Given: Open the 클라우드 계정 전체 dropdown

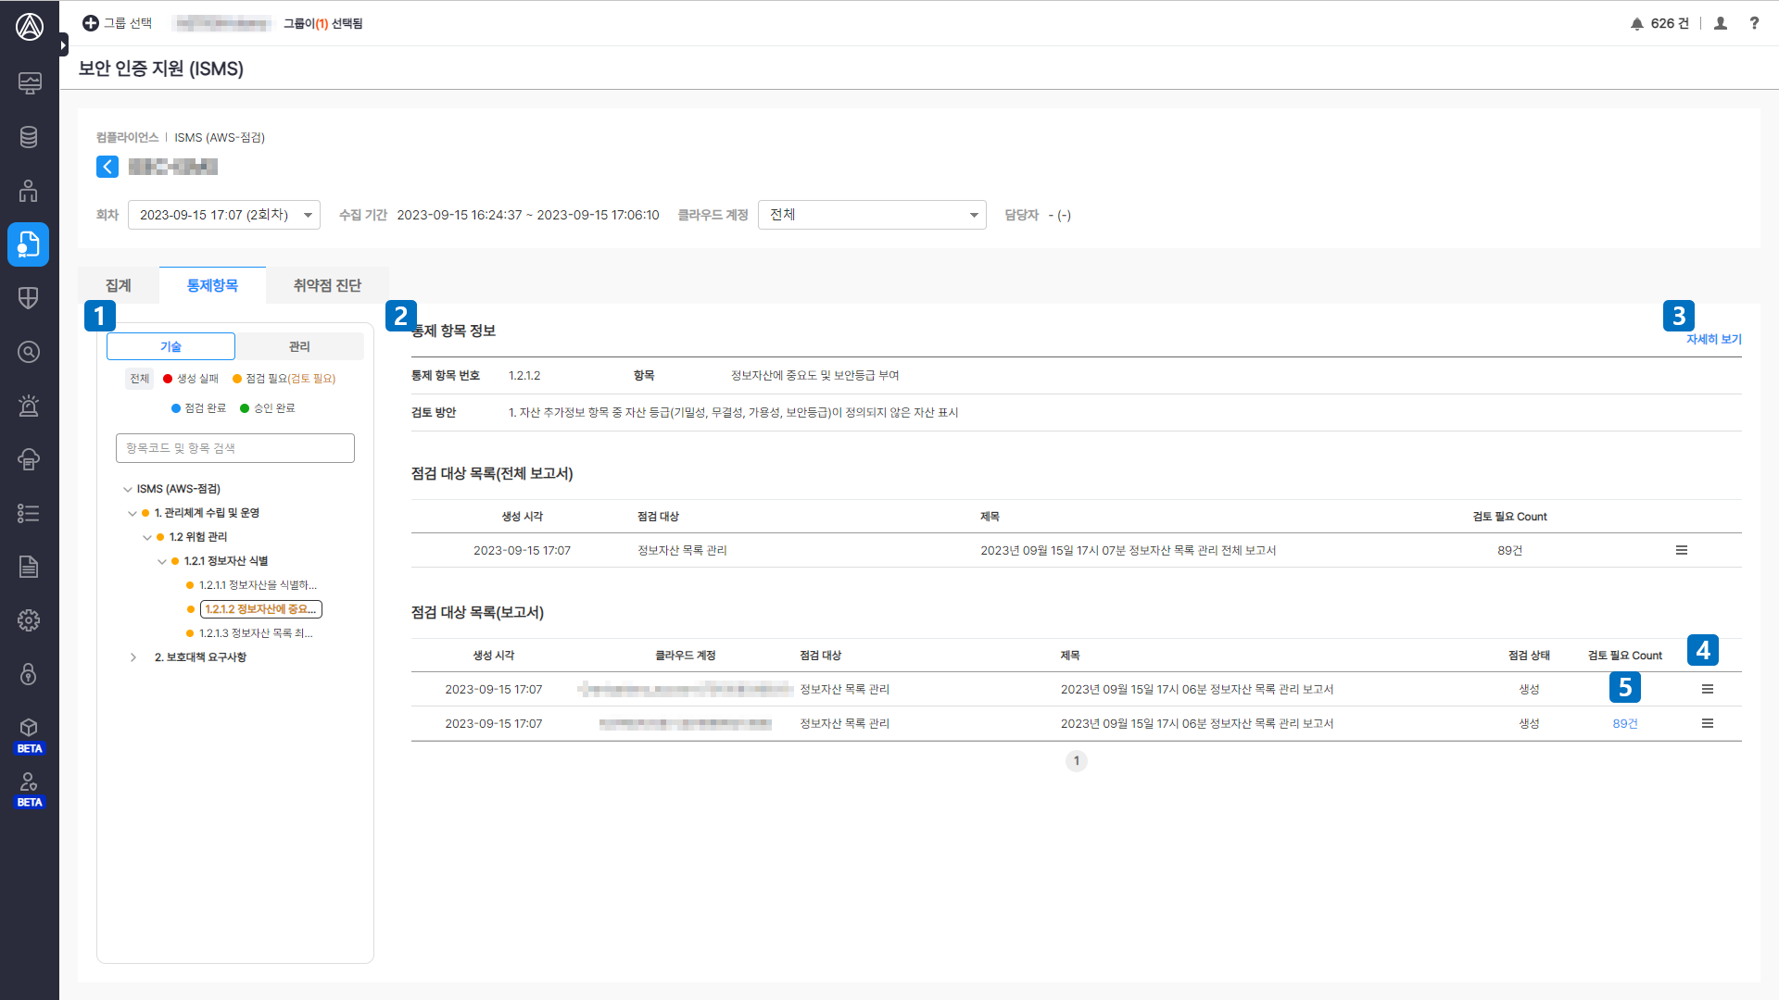Looking at the screenshot, I should (872, 215).
